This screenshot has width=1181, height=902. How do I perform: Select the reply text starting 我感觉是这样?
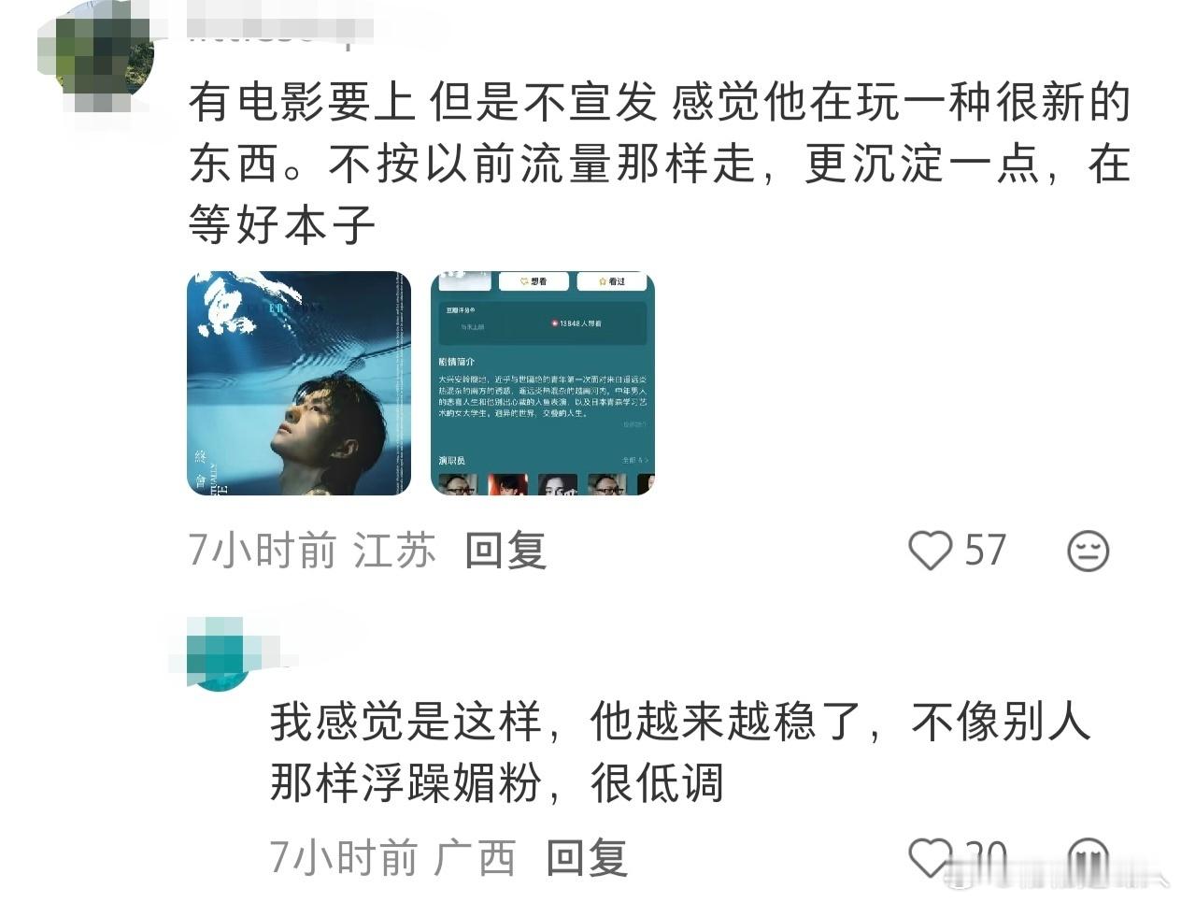tap(680, 752)
